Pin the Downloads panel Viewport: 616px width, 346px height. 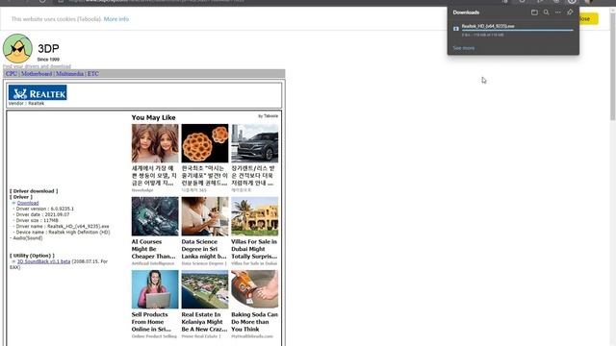pyautogui.click(x=570, y=12)
